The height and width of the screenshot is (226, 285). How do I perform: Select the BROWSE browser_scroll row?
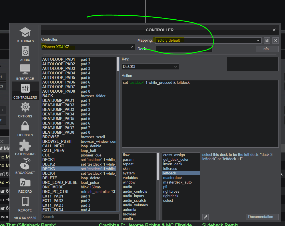point(79,137)
